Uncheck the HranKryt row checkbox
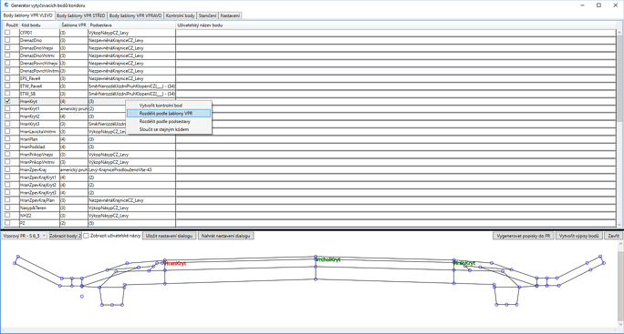The image size is (624, 334). click(x=7, y=101)
